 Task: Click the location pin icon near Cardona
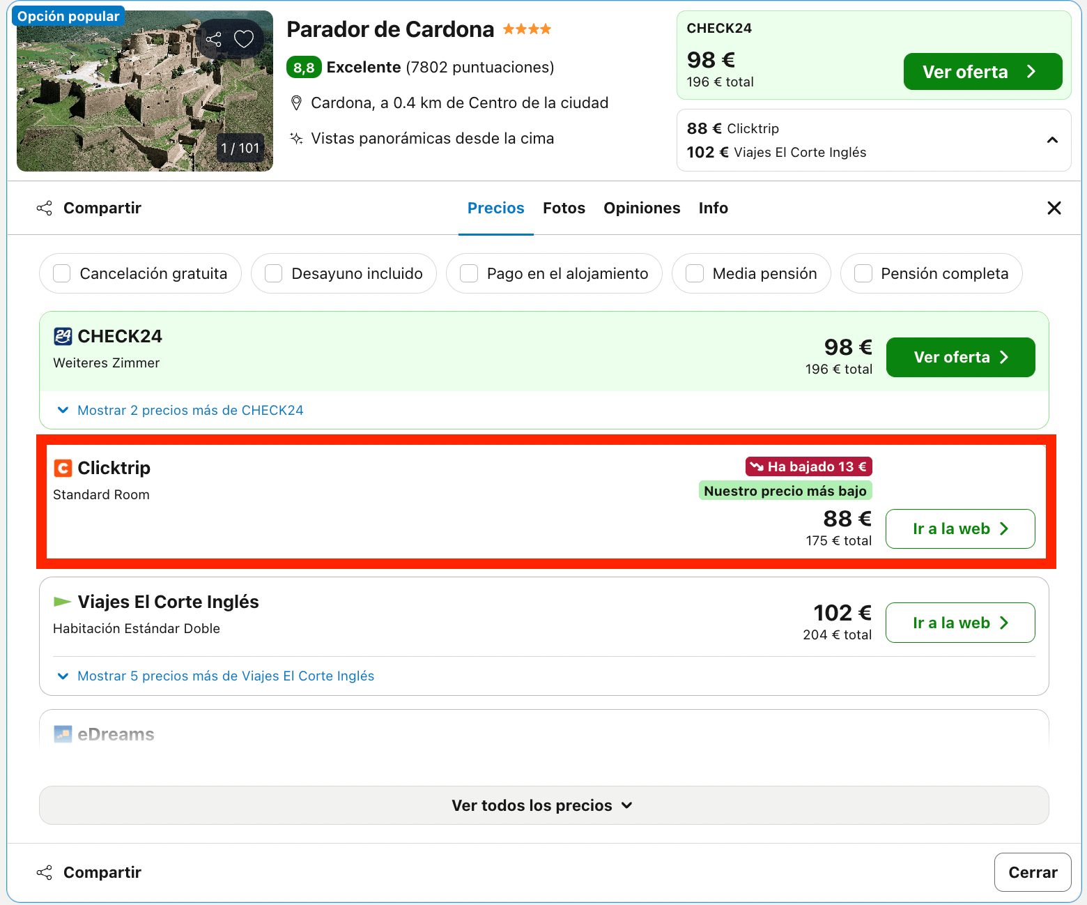(296, 103)
